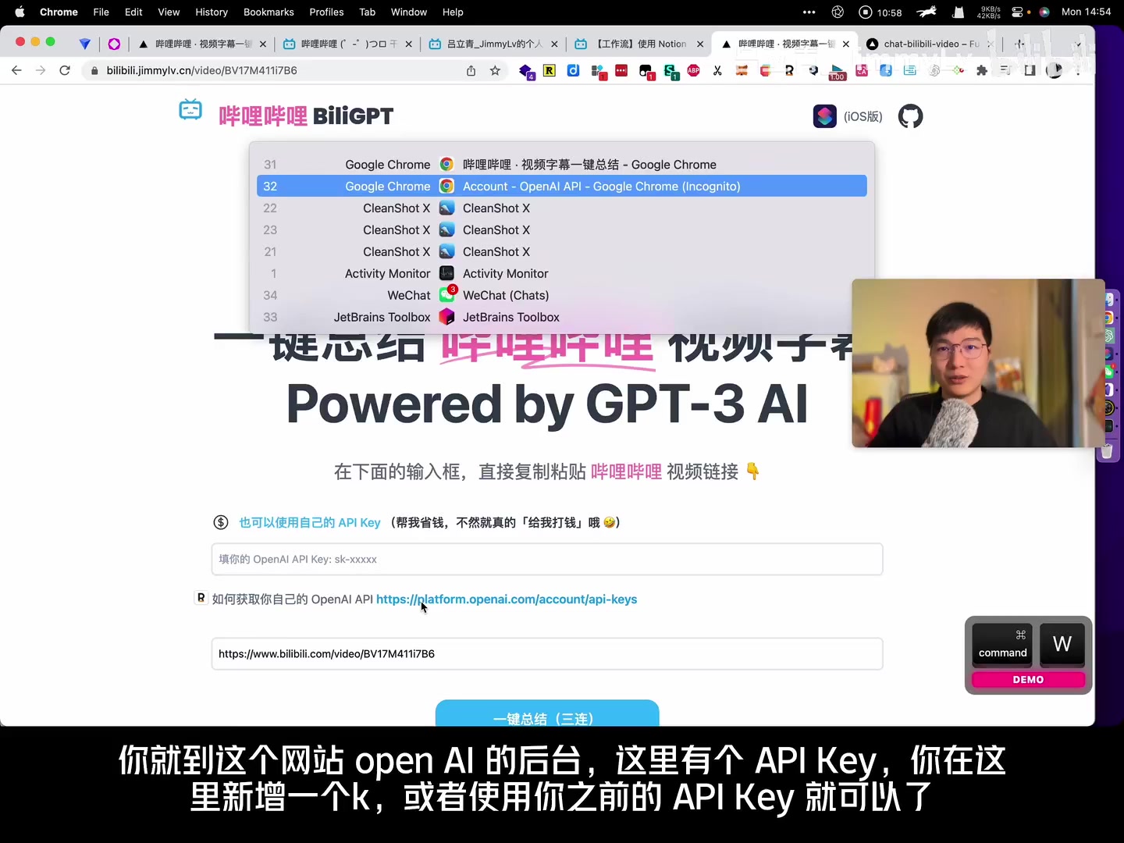Click the 一键总结（三连）button
Viewport: 1124px width, 843px height.
coord(546,717)
